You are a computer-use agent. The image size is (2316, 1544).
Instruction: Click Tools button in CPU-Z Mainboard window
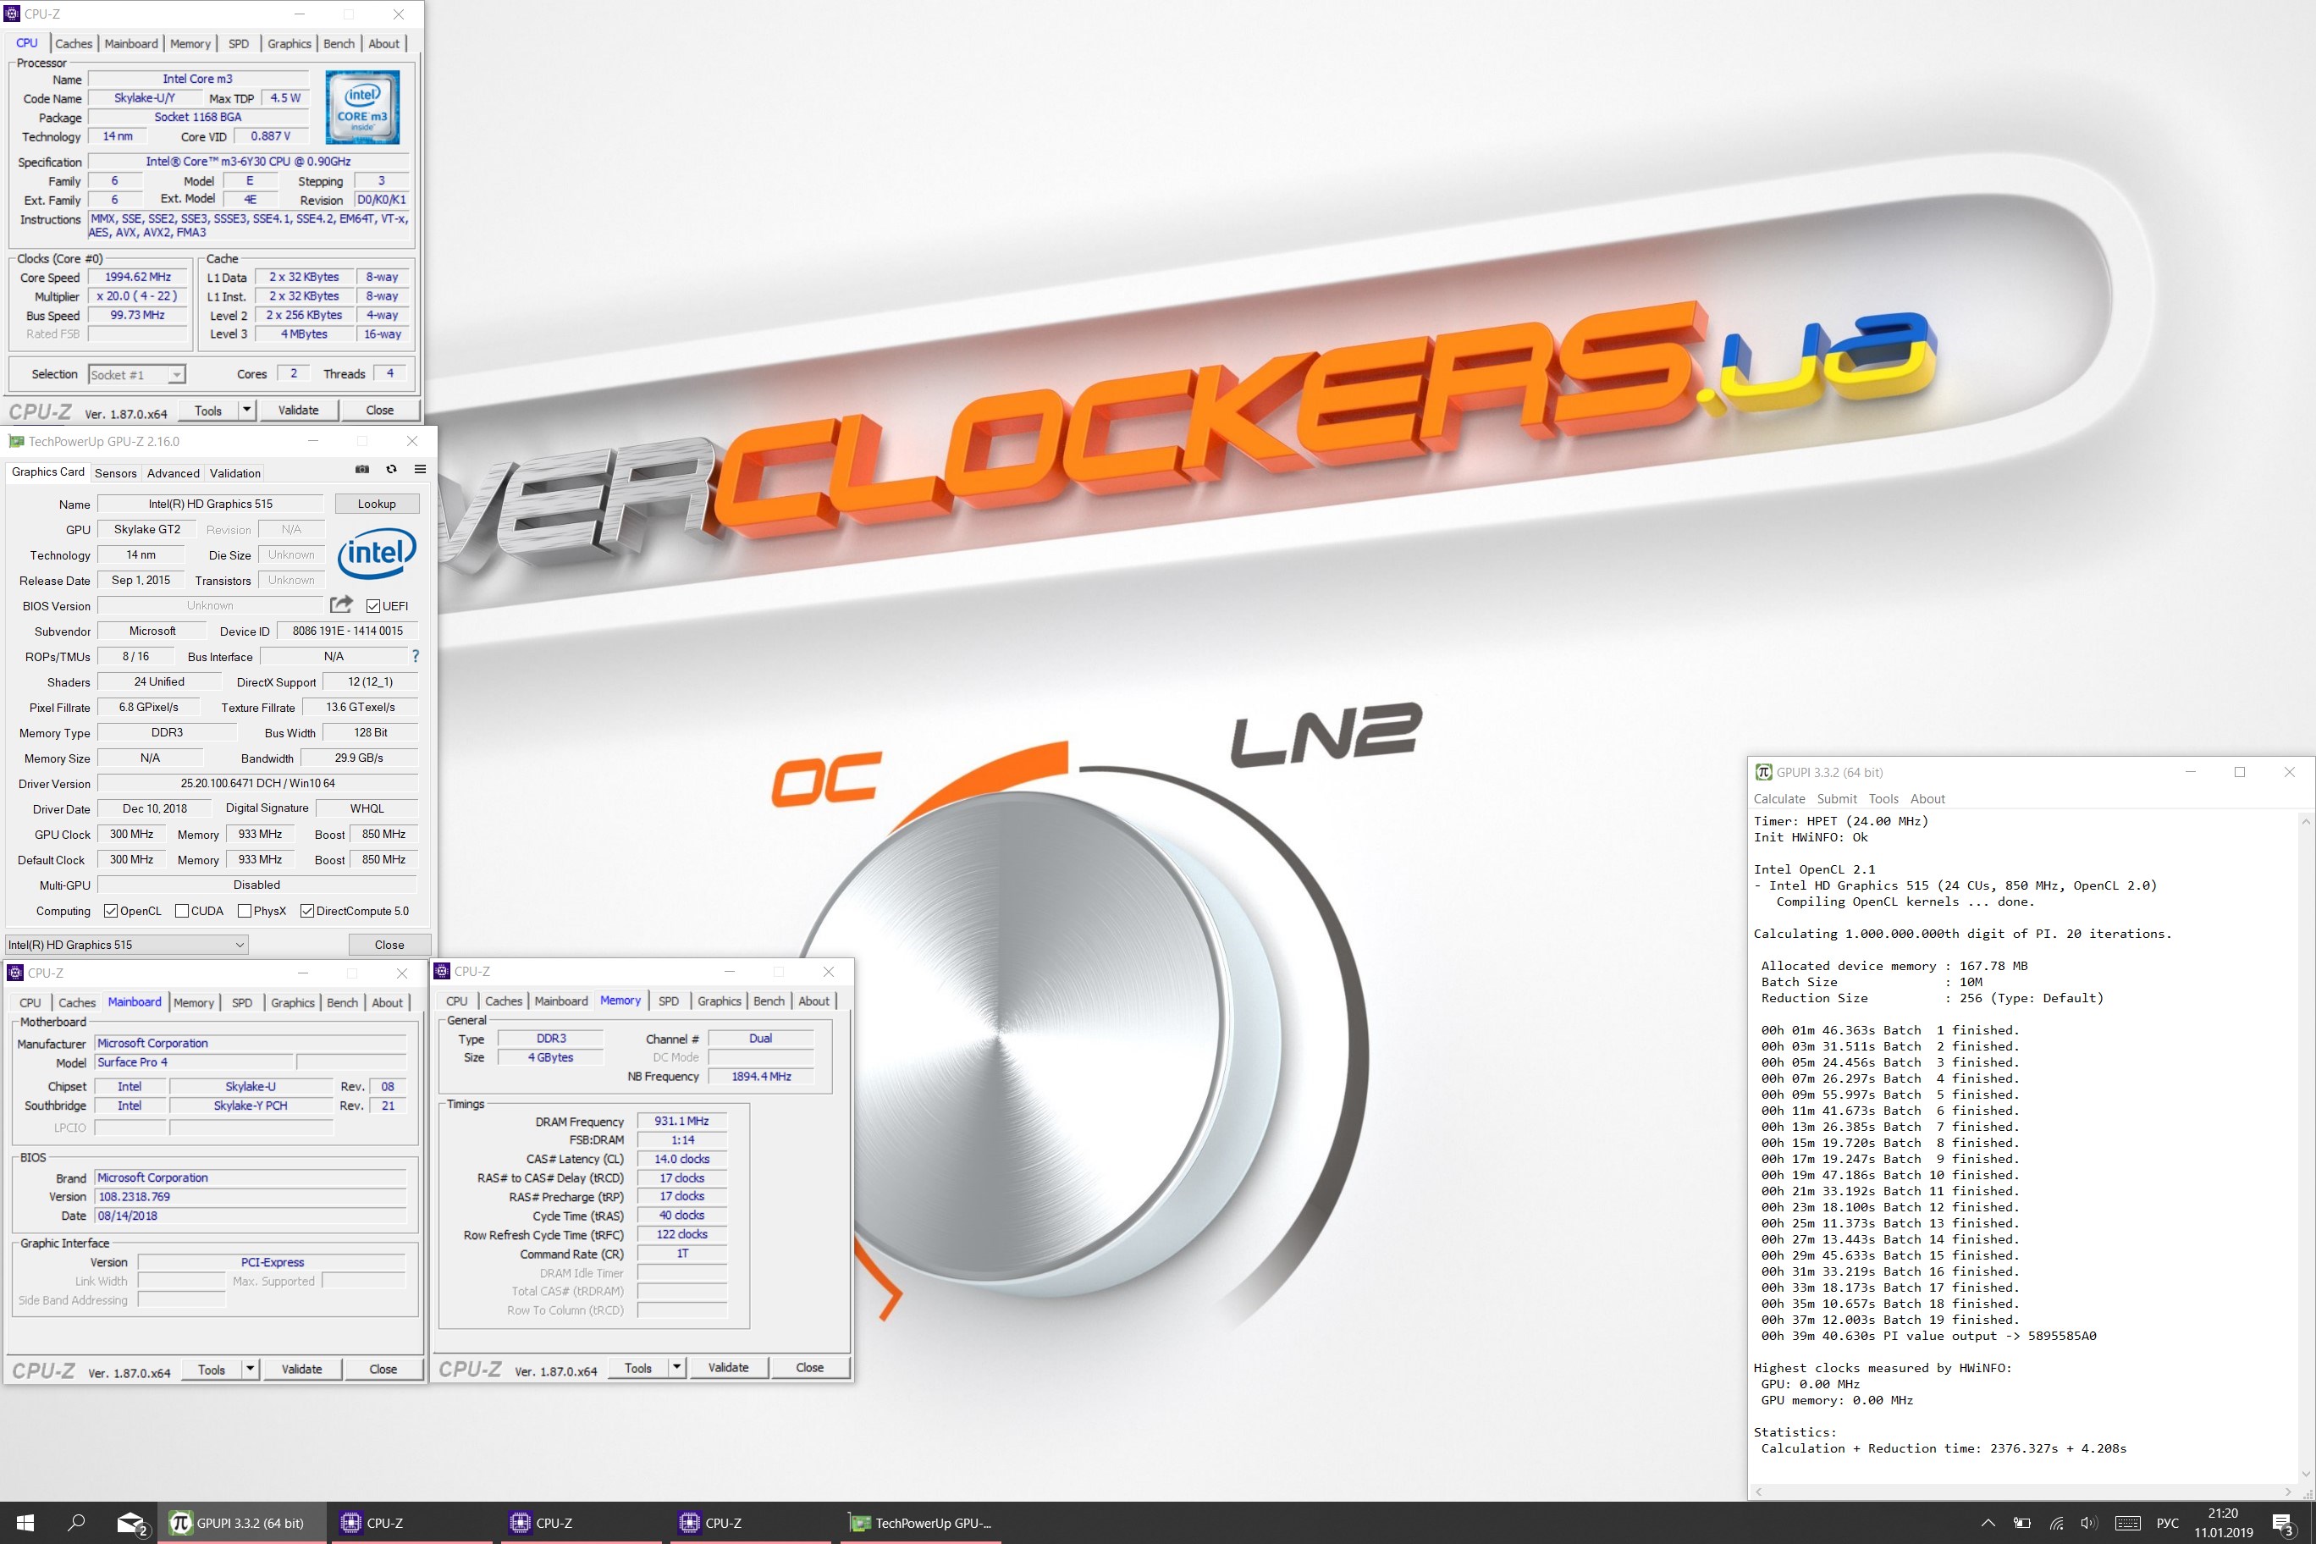212,1369
